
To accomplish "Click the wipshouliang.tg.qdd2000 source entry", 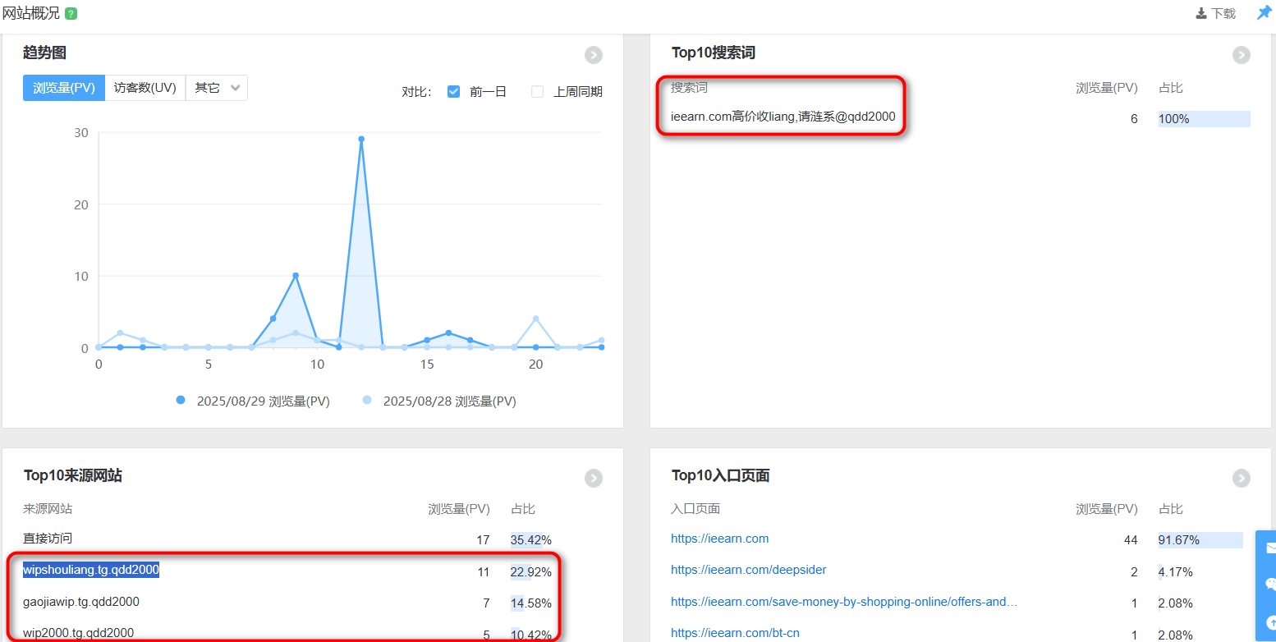I will [91, 570].
